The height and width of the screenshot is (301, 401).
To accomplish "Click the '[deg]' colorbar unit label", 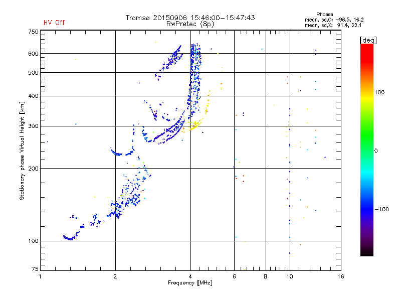I will [x=368, y=40].
